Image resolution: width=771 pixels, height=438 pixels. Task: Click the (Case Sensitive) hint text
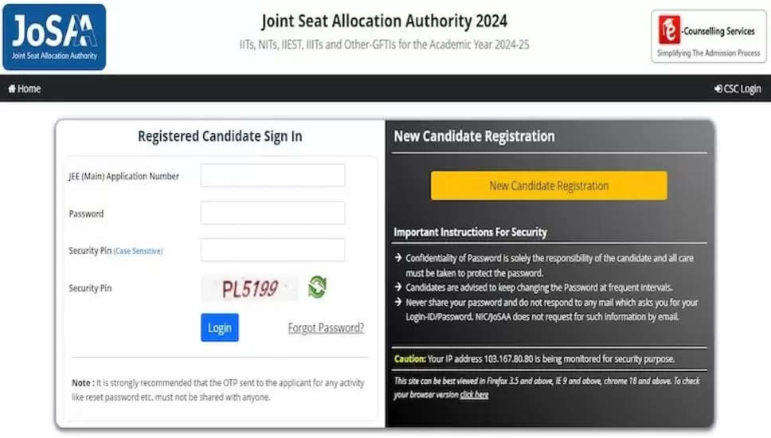pyautogui.click(x=138, y=251)
